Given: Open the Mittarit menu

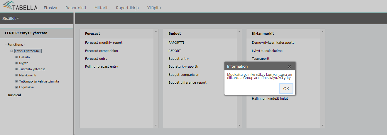Looking at the screenshot, I should [x=101, y=8].
